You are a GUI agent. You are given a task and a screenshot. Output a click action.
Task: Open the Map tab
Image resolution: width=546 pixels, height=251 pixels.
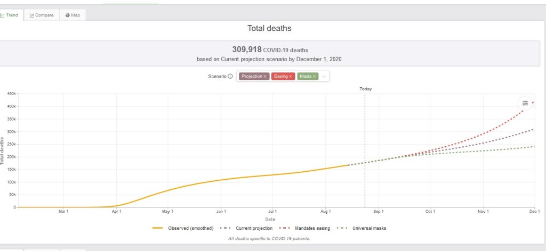[x=73, y=15]
